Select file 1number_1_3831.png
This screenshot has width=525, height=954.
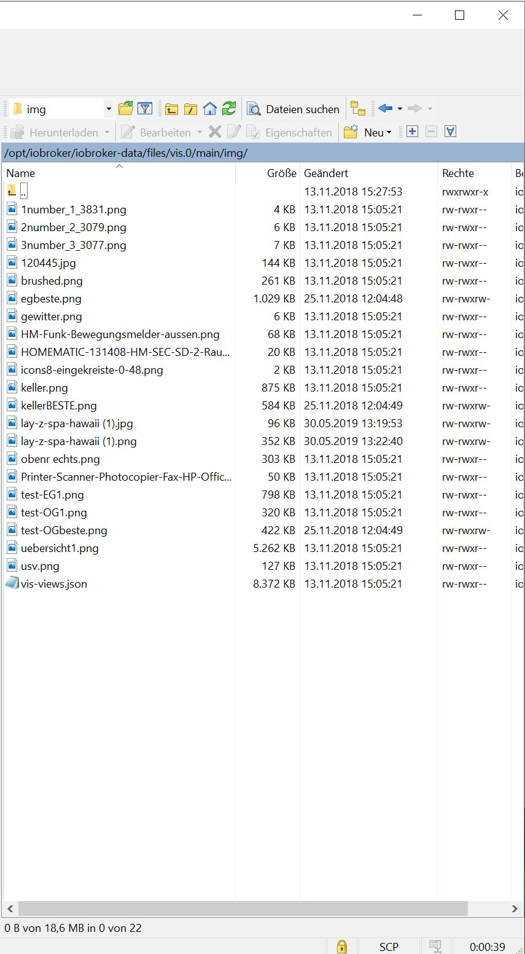pos(73,210)
